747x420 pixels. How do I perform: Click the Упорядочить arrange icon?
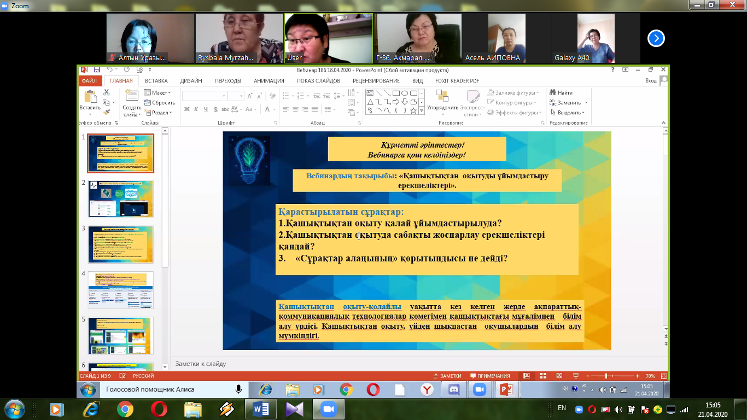pyautogui.click(x=442, y=100)
